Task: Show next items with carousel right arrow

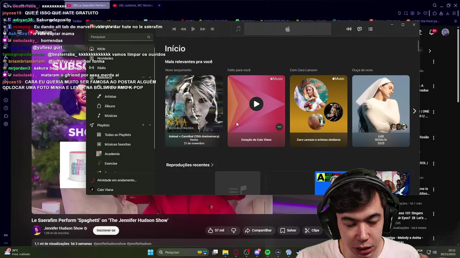Action: 414,111
